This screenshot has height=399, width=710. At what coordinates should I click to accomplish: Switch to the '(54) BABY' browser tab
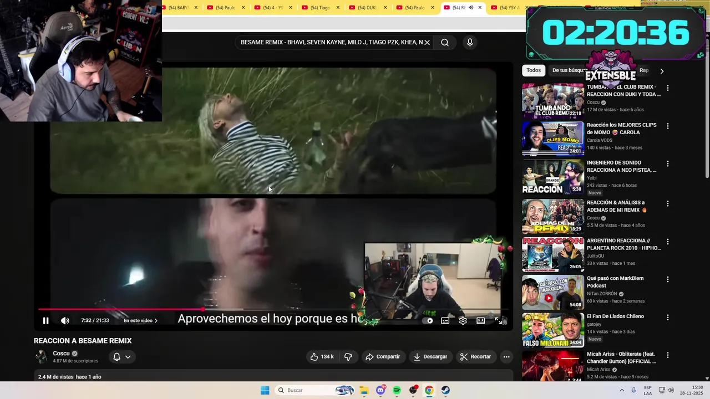pos(179,8)
